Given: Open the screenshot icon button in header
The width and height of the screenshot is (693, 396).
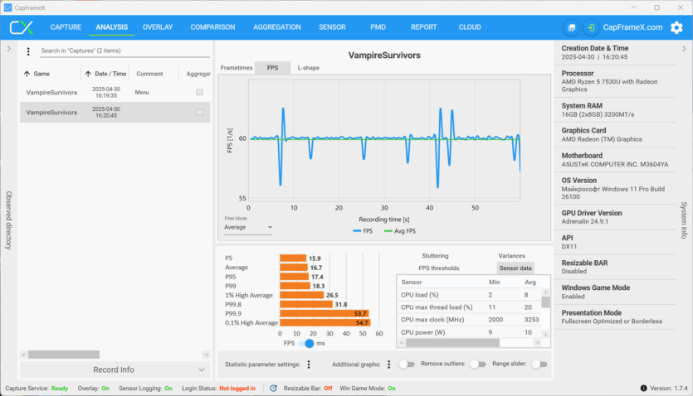Looking at the screenshot, I should [x=572, y=27].
